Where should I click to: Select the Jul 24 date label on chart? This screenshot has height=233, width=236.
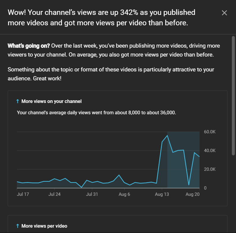tap(55, 194)
